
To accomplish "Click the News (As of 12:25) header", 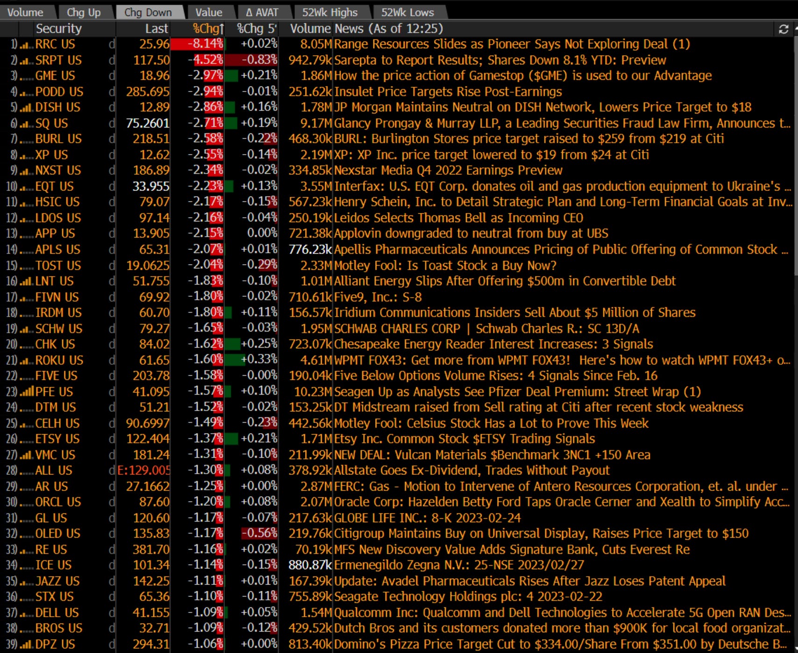I will point(389,29).
